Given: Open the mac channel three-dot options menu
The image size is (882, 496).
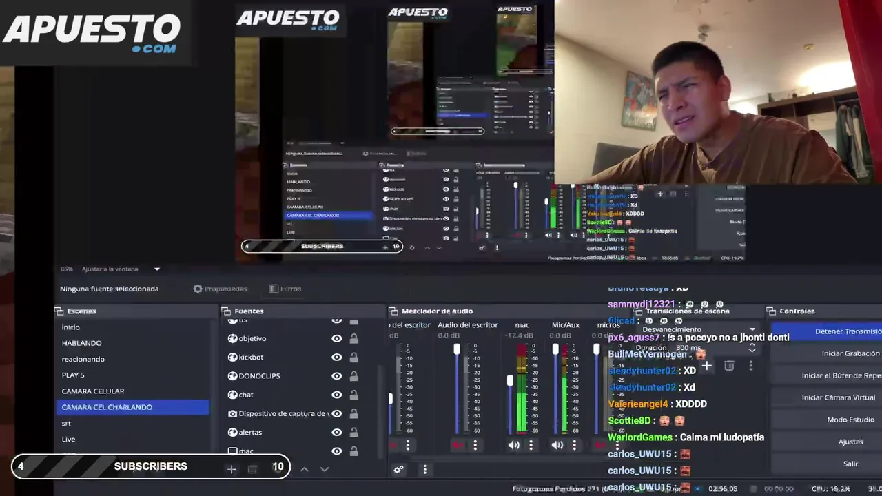Looking at the screenshot, I should click(x=531, y=445).
